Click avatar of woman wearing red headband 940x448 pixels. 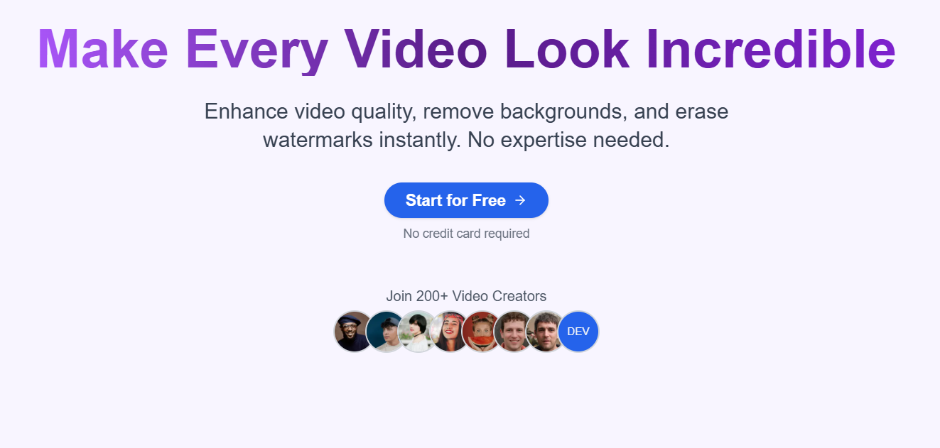(x=448, y=332)
